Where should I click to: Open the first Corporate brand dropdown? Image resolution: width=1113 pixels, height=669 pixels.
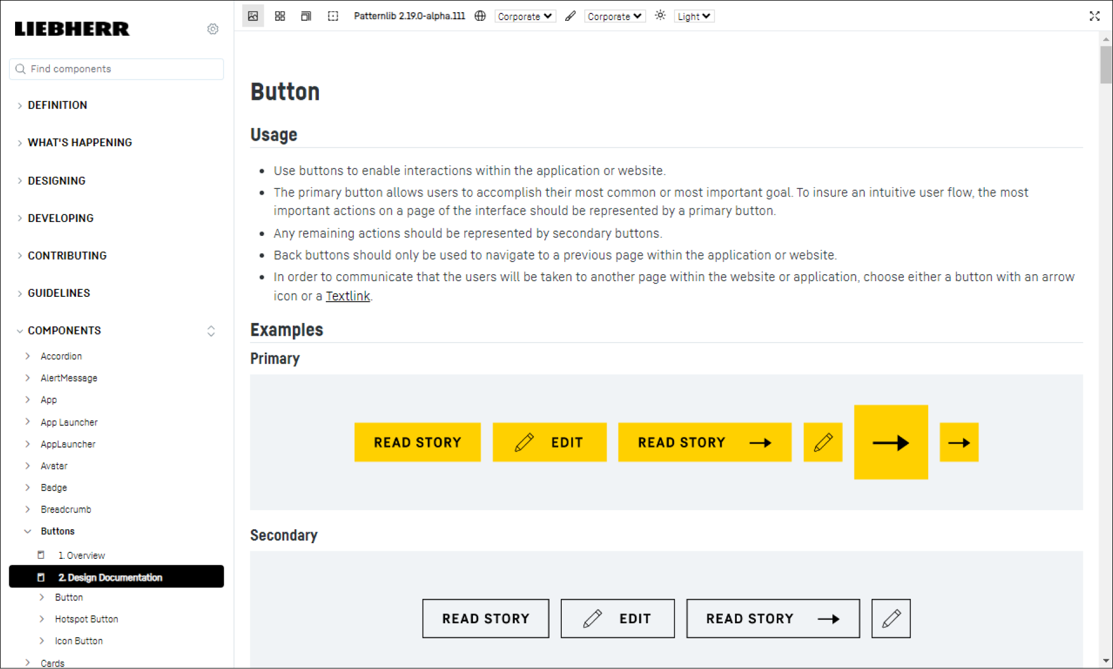tap(524, 16)
